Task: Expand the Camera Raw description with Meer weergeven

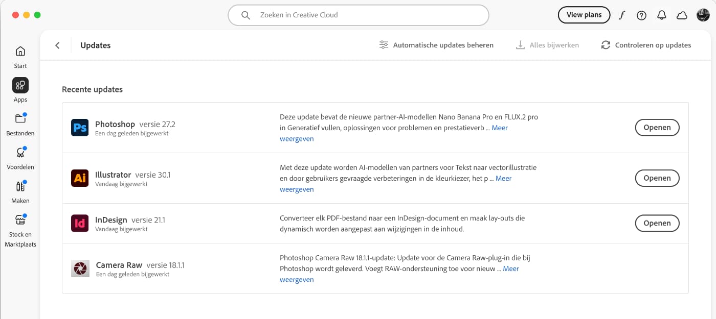Action: (x=297, y=279)
